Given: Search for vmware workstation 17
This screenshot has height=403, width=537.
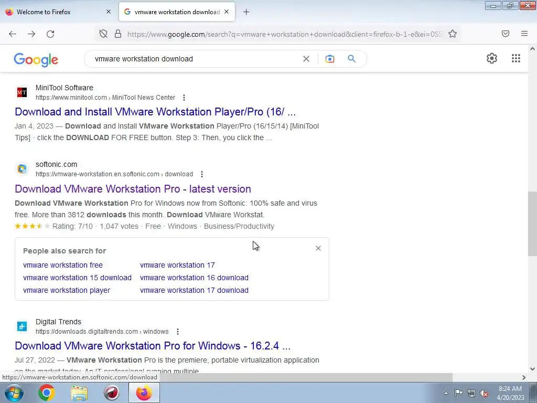Looking at the screenshot, I should point(177,265).
